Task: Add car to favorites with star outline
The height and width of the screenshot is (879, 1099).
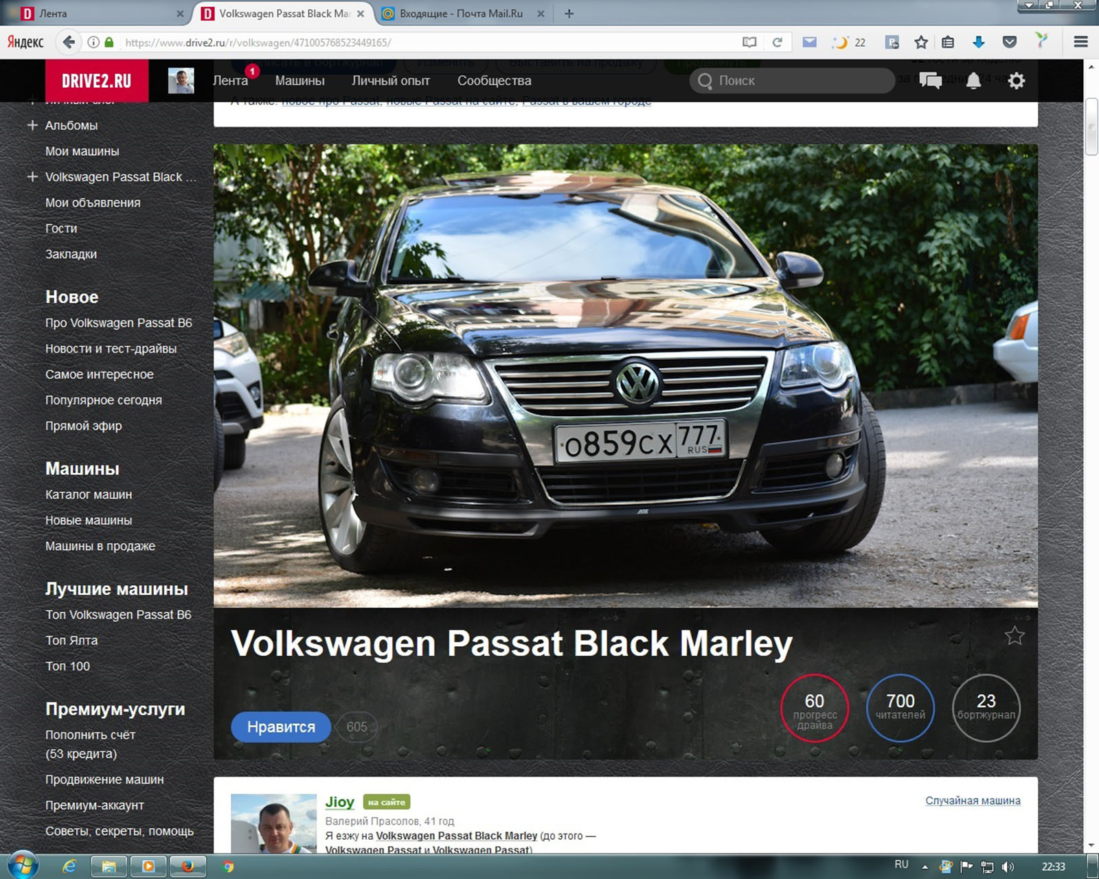Action: (1015, 636)
